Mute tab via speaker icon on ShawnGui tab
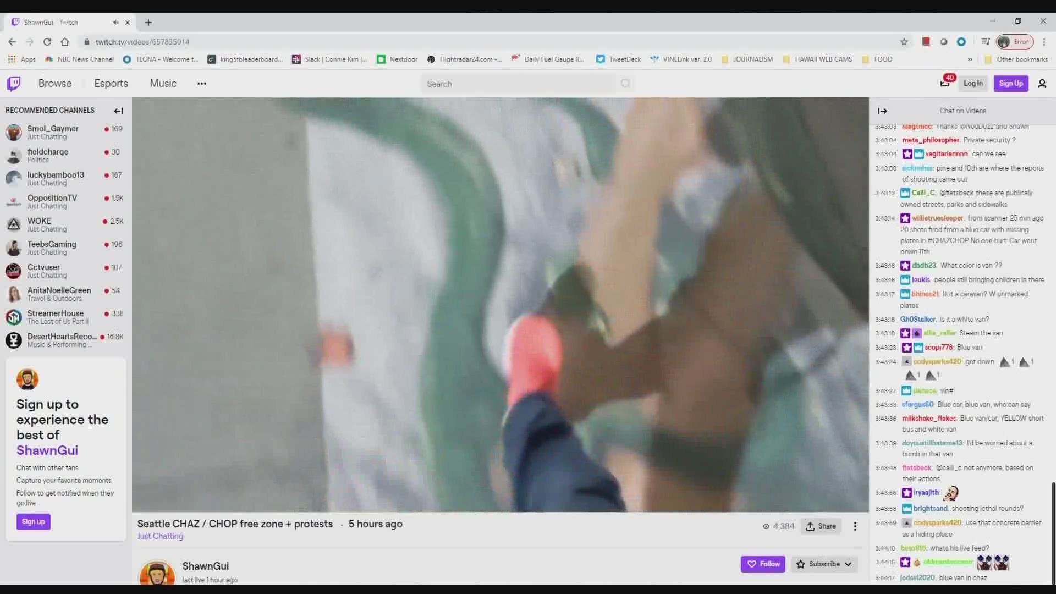Screen dimensions: 1056x594 (116, 23)
